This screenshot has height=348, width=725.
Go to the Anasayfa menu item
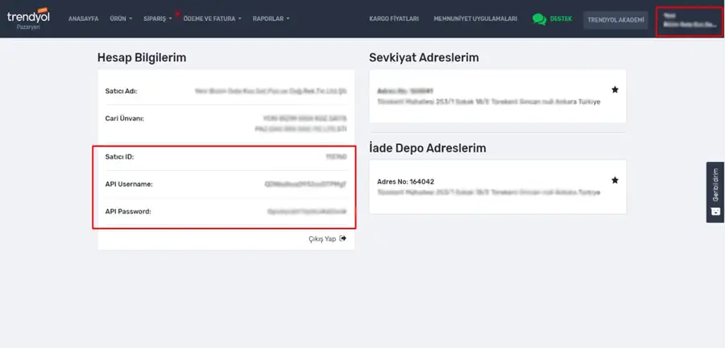[83, 19]
